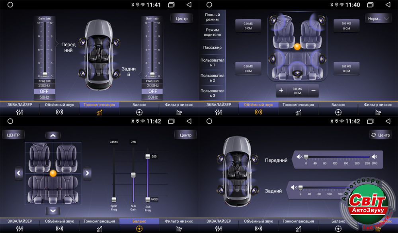Screen dimensions: 398x233
Task: Click the speaker-loud icon on Передний slider
Action: (x=375, y=157)
